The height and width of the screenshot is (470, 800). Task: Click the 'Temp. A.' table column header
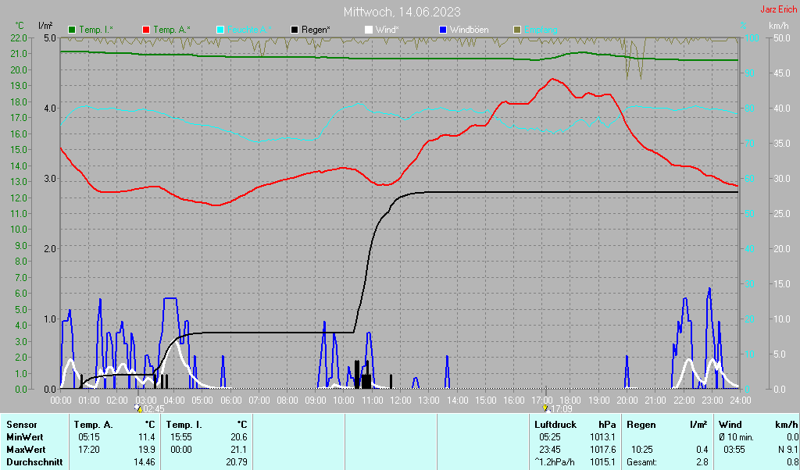point(93,425)
